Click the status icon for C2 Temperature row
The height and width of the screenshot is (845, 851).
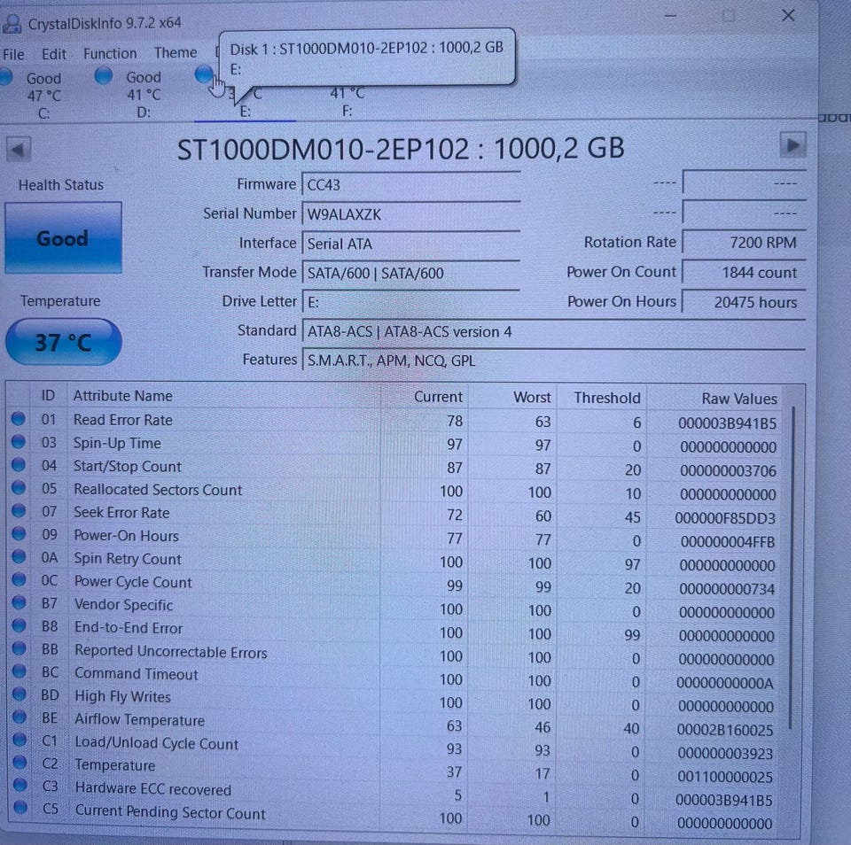[20, 763]
